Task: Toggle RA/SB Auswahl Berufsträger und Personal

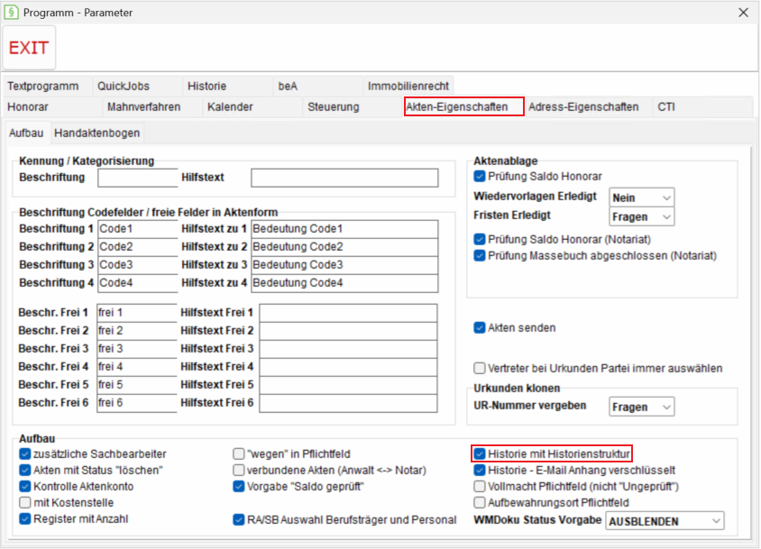Action: click(x=238, y=520)
